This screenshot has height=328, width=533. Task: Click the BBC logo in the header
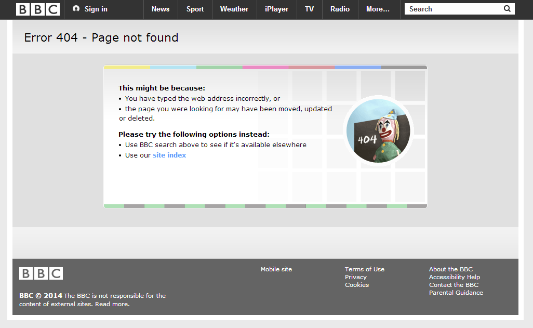coord(38,9)
